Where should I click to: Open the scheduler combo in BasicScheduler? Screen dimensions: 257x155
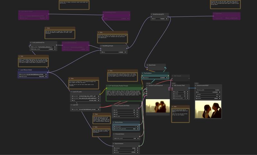126,148
